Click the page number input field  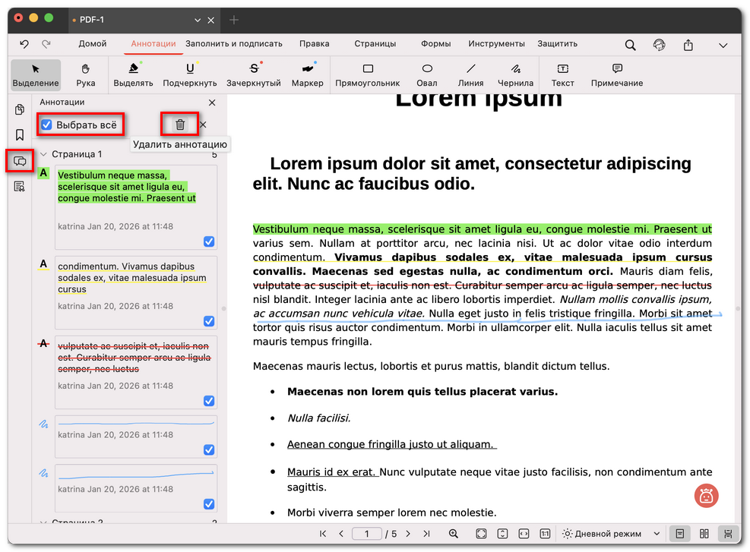point(367,534)
